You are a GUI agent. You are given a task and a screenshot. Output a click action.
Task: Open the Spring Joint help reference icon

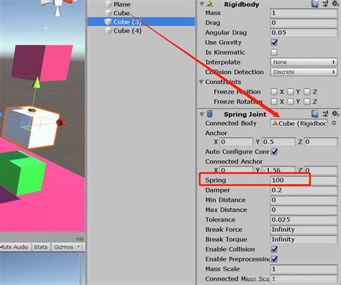[315, 114]
